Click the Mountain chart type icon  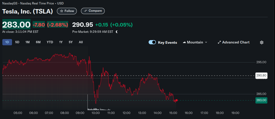pyautogui.click(x=184, y=42)
